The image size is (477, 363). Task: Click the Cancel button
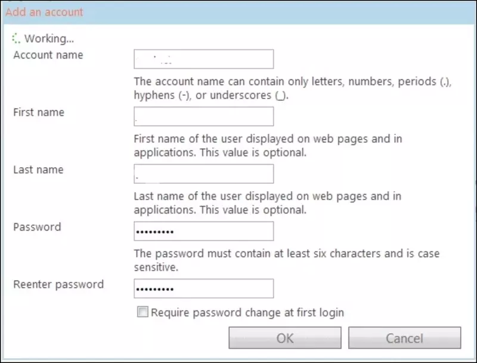pos(405,338)
